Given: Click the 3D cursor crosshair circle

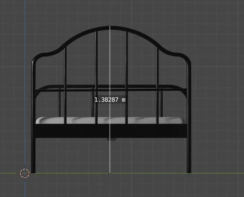Looking at the screenshot, I should (x=25, y=173).
